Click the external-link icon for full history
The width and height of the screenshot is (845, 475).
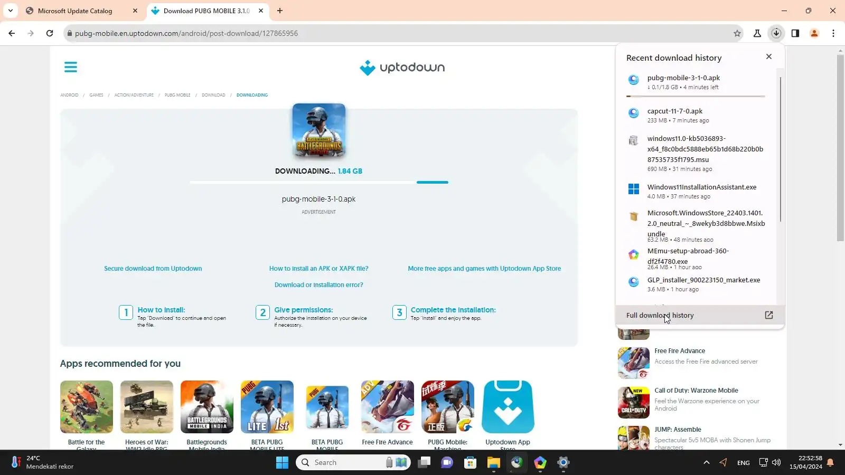point(769,315)
